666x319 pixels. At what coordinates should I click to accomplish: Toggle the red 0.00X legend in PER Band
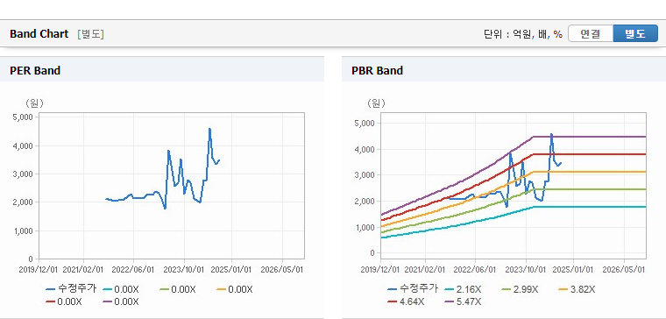pyautogui.click(x=64, y=302)
